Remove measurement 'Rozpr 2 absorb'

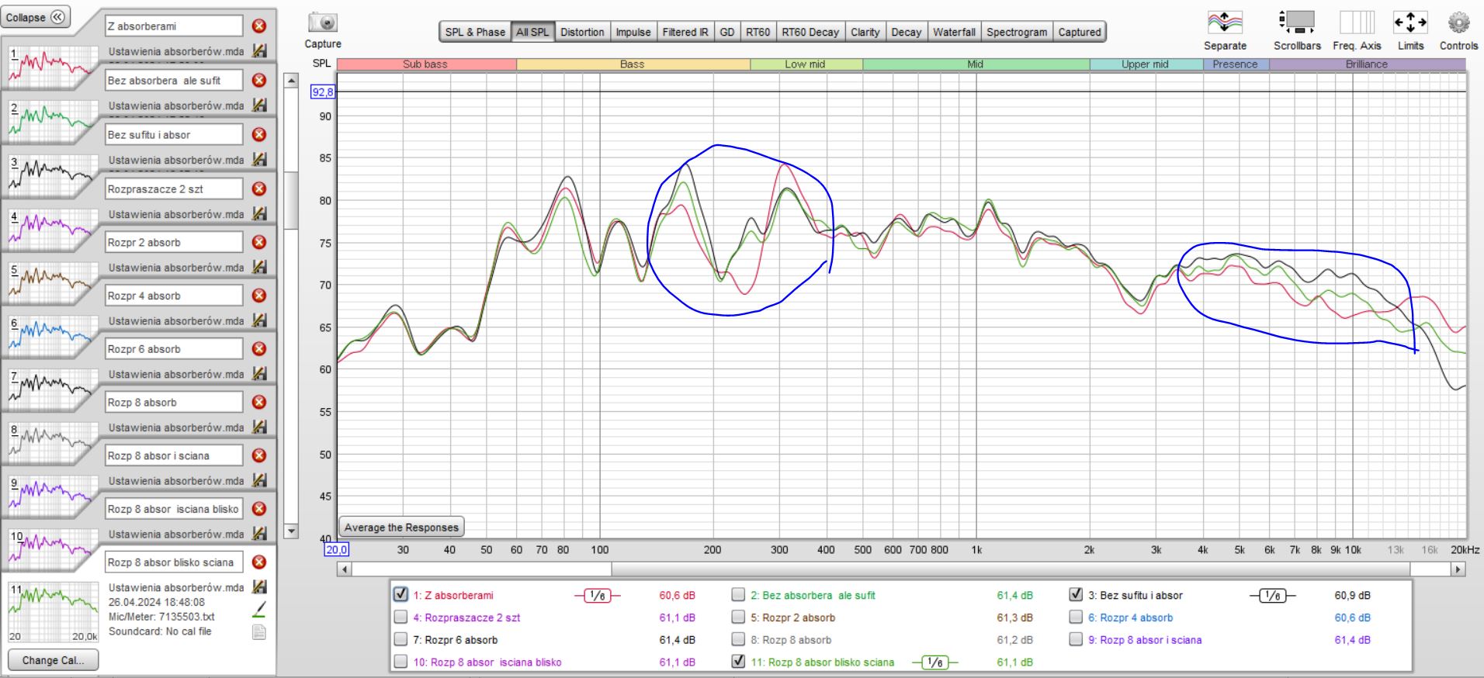(259, 242)
